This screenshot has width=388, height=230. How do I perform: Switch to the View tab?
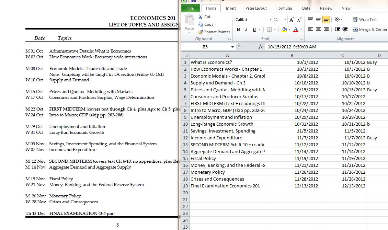click(346, 8)
